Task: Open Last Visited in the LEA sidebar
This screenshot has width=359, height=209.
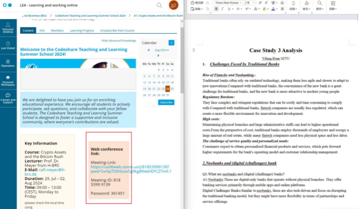Action: [8, 46]
